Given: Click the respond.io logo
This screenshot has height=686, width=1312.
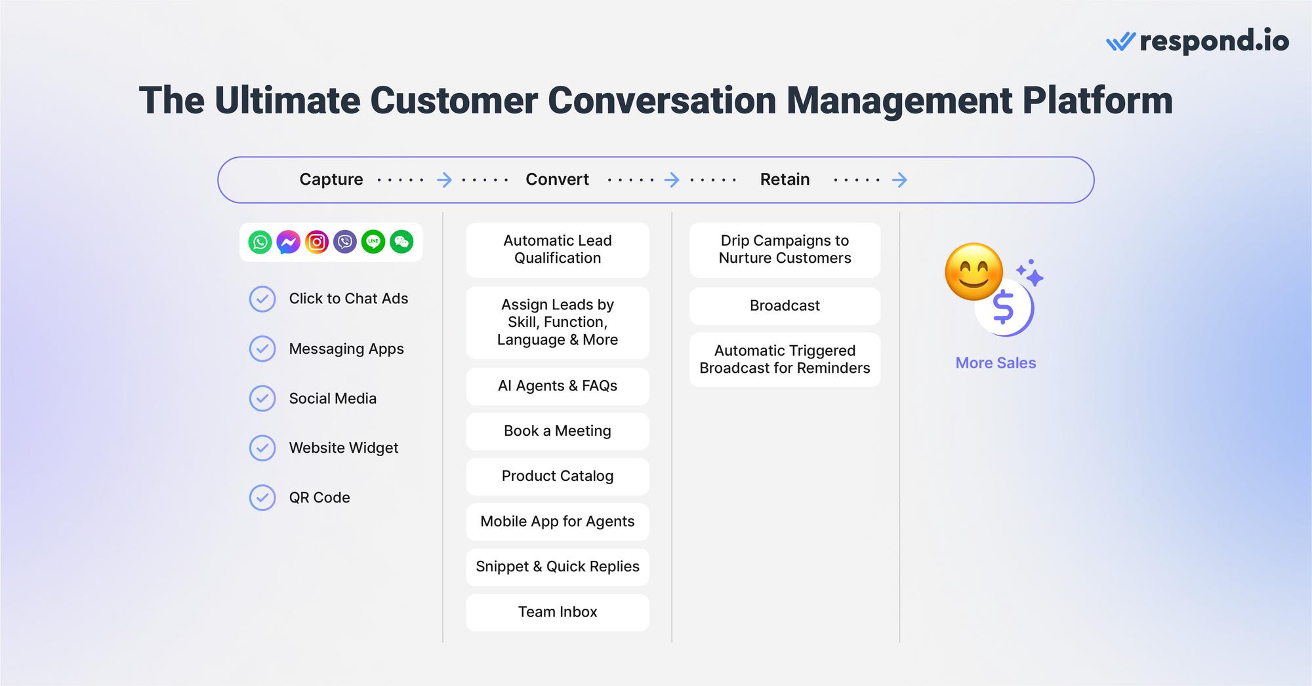Looking at the screenshot, I should tap(1197, 41).
